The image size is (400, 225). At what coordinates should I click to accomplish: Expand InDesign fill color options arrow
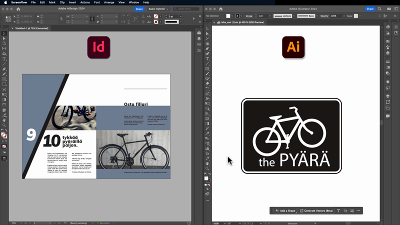[x=160, y=16]
